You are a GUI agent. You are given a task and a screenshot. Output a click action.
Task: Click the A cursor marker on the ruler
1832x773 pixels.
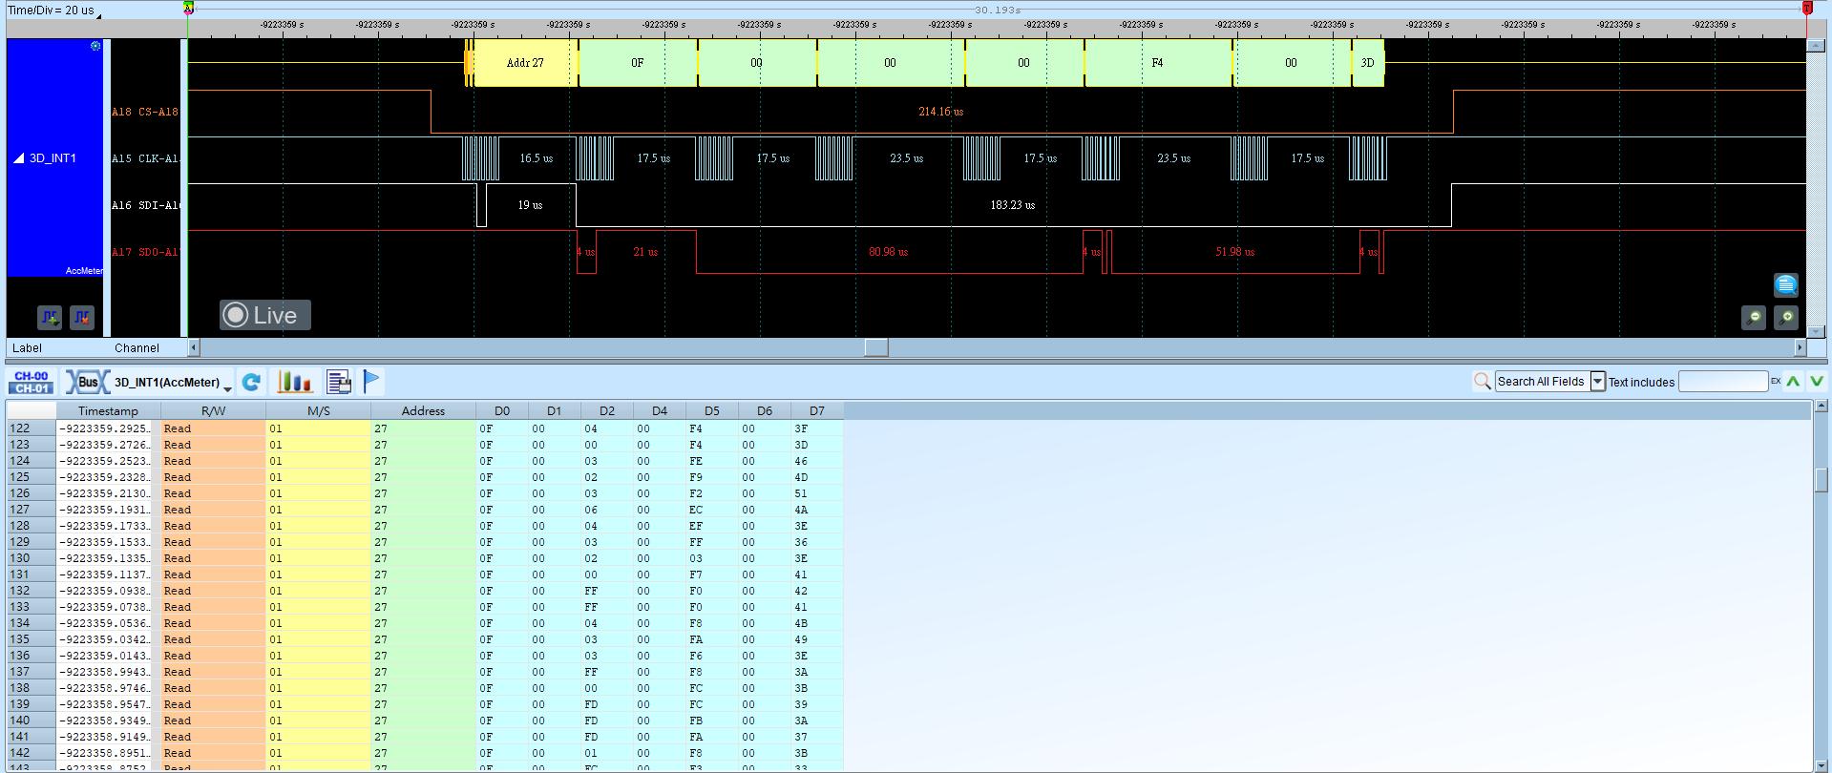point(188,8)
